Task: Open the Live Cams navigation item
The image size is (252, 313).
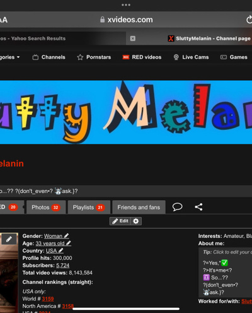Action: point(191,57)
